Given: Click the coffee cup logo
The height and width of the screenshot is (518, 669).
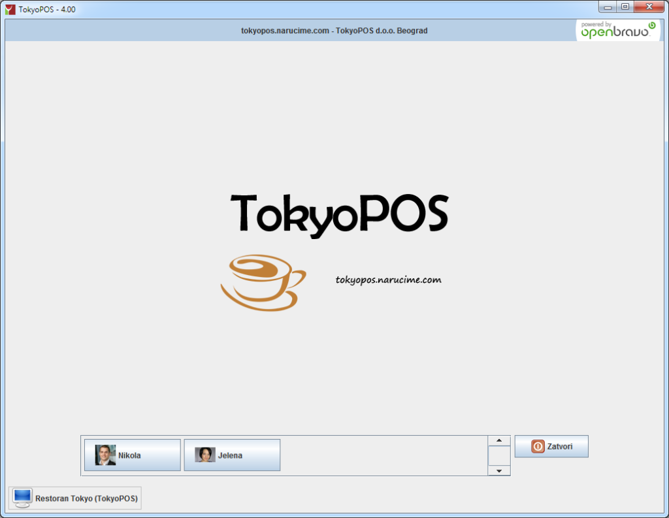Looking at the screenshot, I should [263, 282].
